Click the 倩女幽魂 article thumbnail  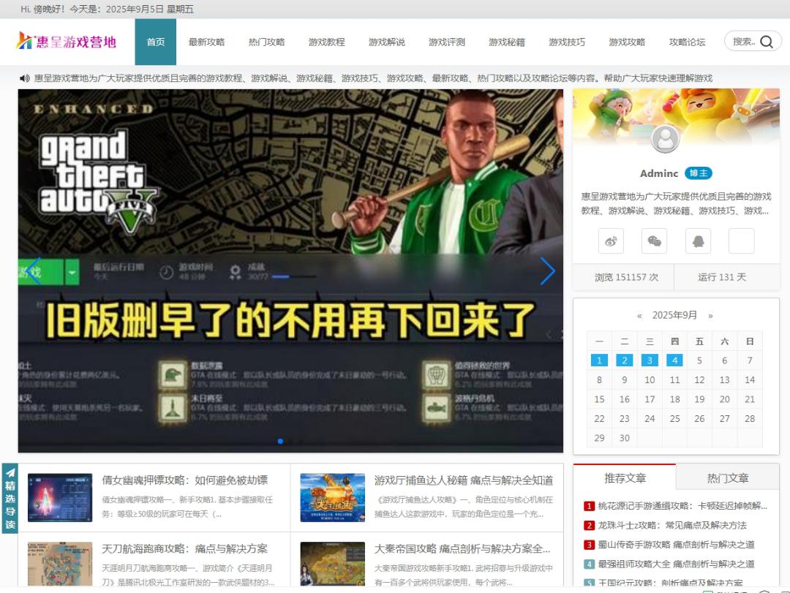(60, 497)
